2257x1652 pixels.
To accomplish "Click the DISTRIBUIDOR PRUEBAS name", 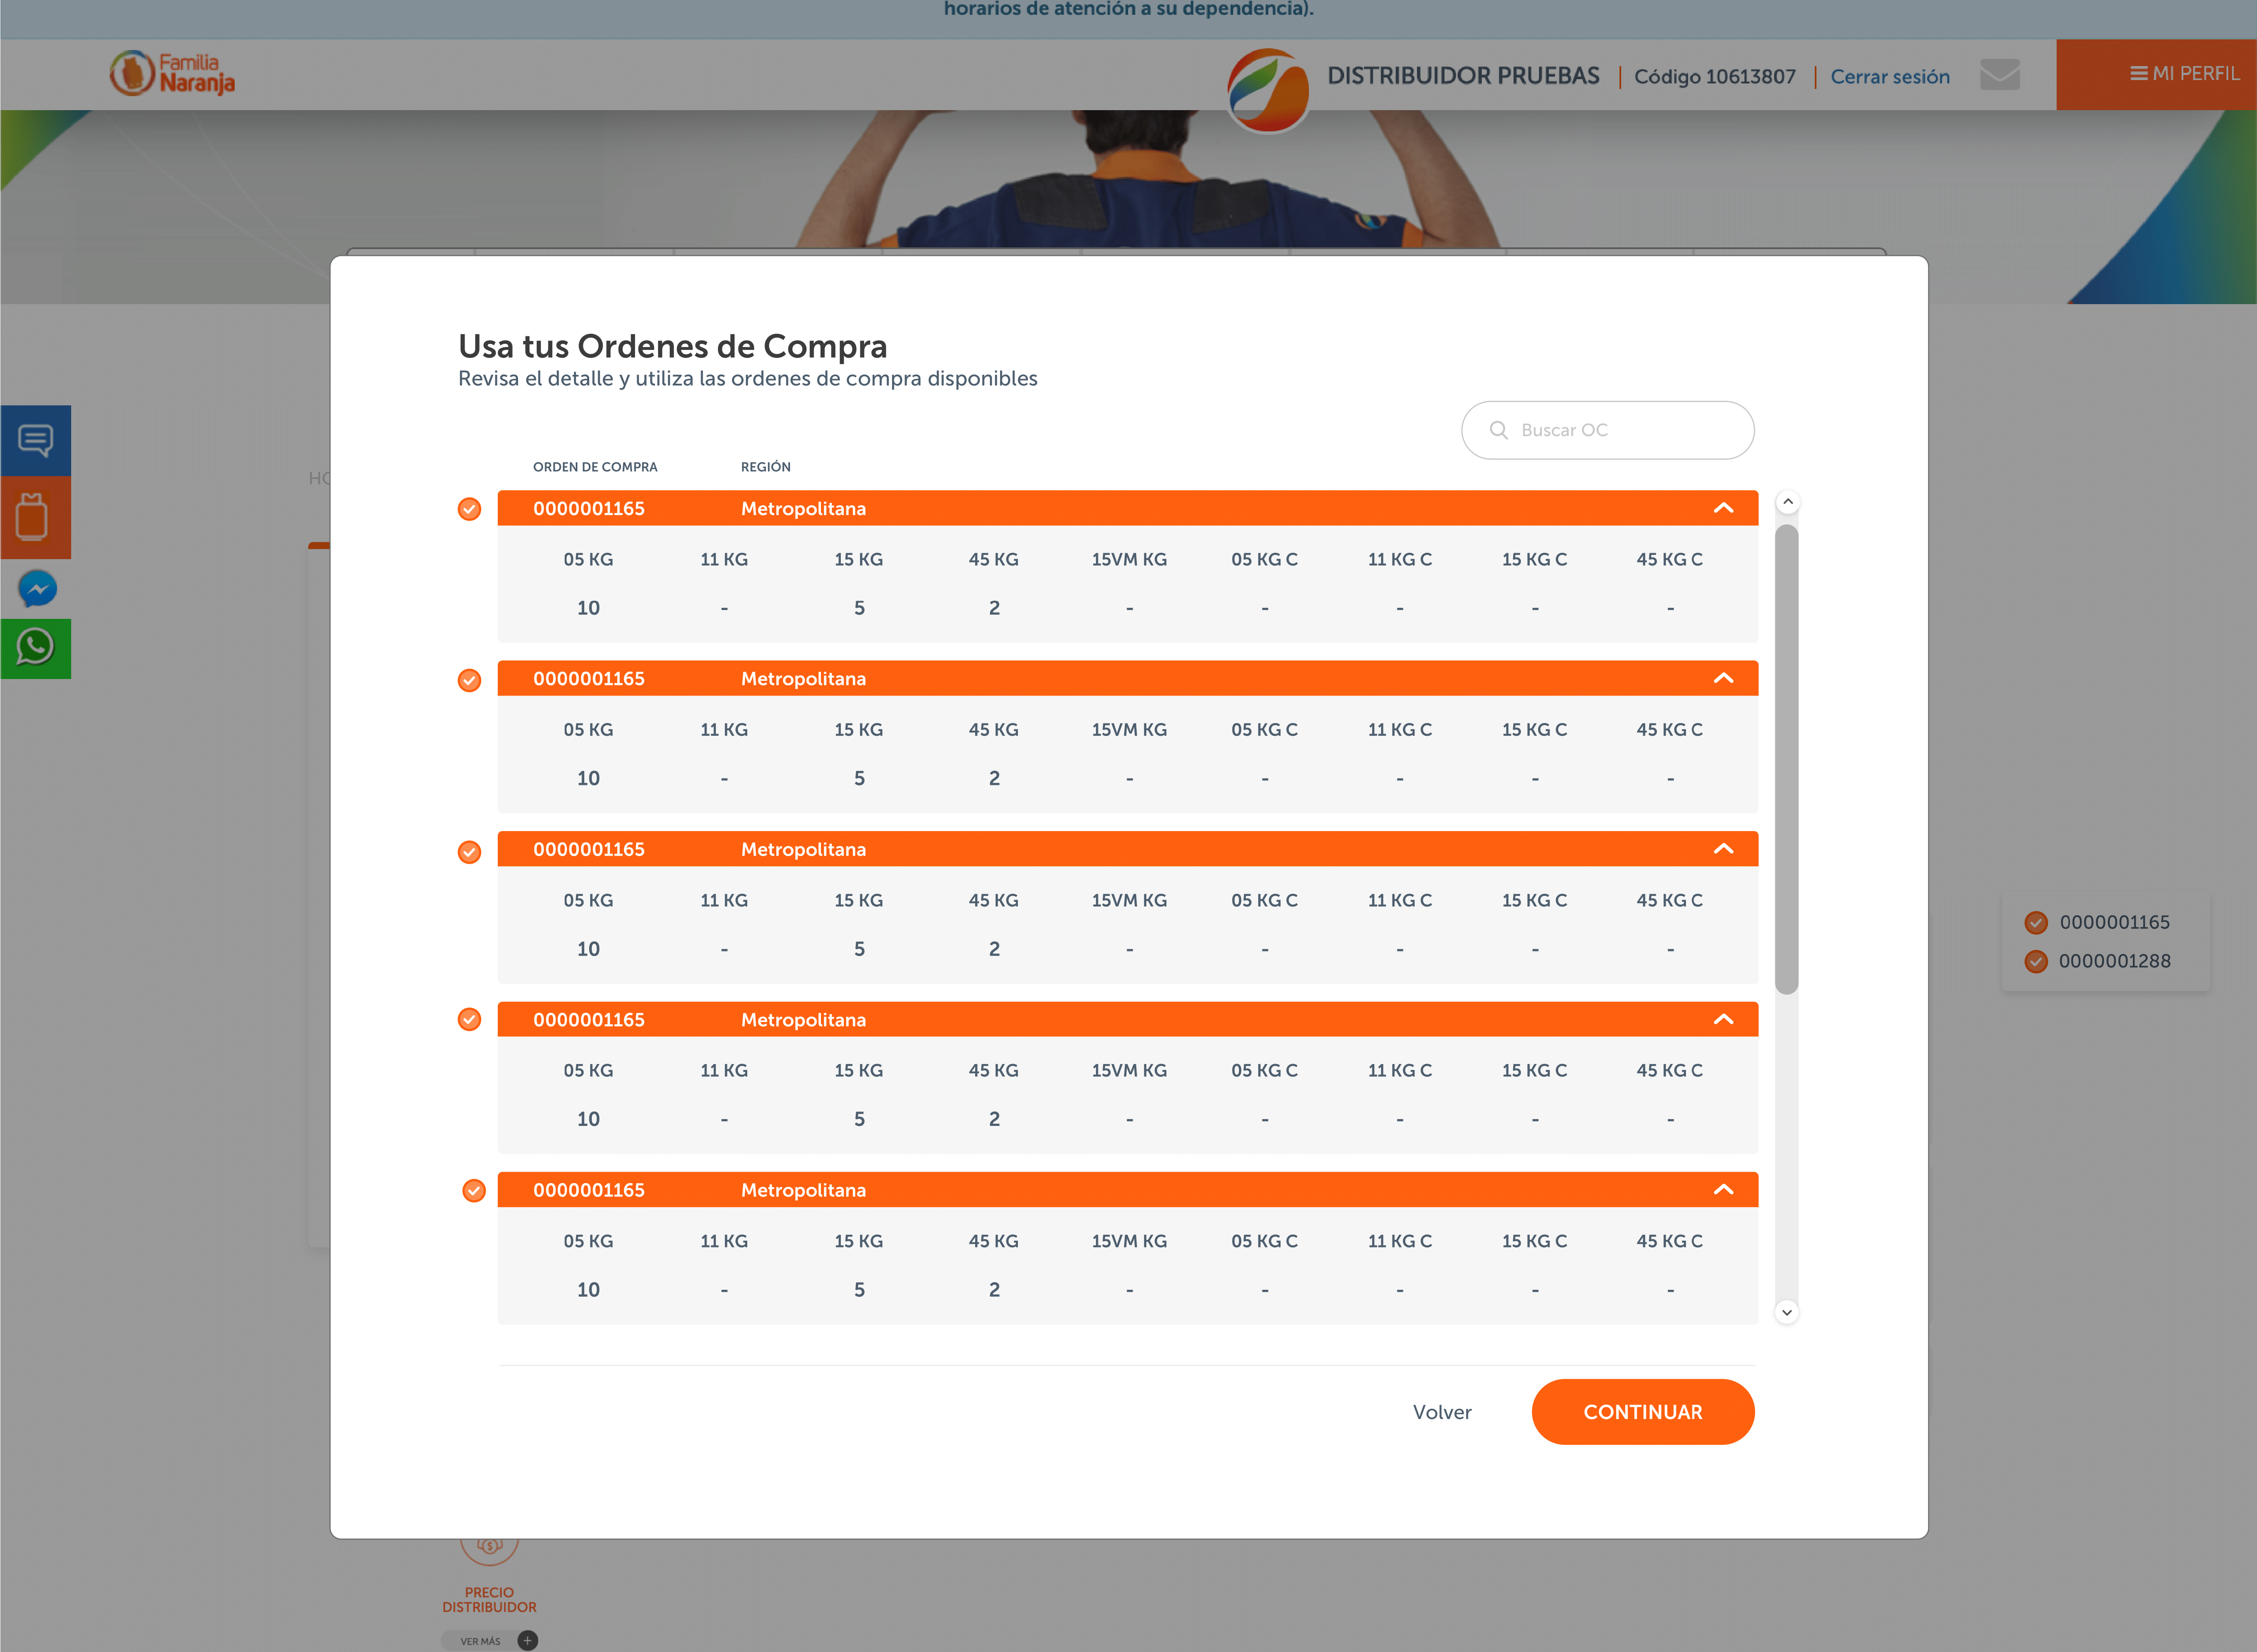I will click(1463, 76).
